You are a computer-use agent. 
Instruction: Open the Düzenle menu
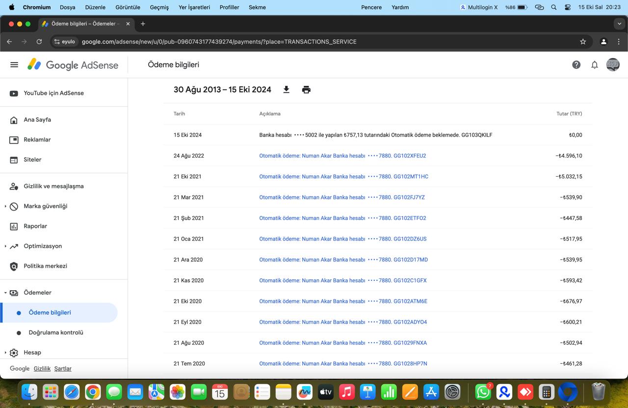point(95,7)
